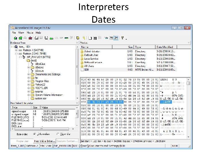The image size is (207, 155).
Task: Click the Administrator folder icon in File List
Action: [82, 51]
